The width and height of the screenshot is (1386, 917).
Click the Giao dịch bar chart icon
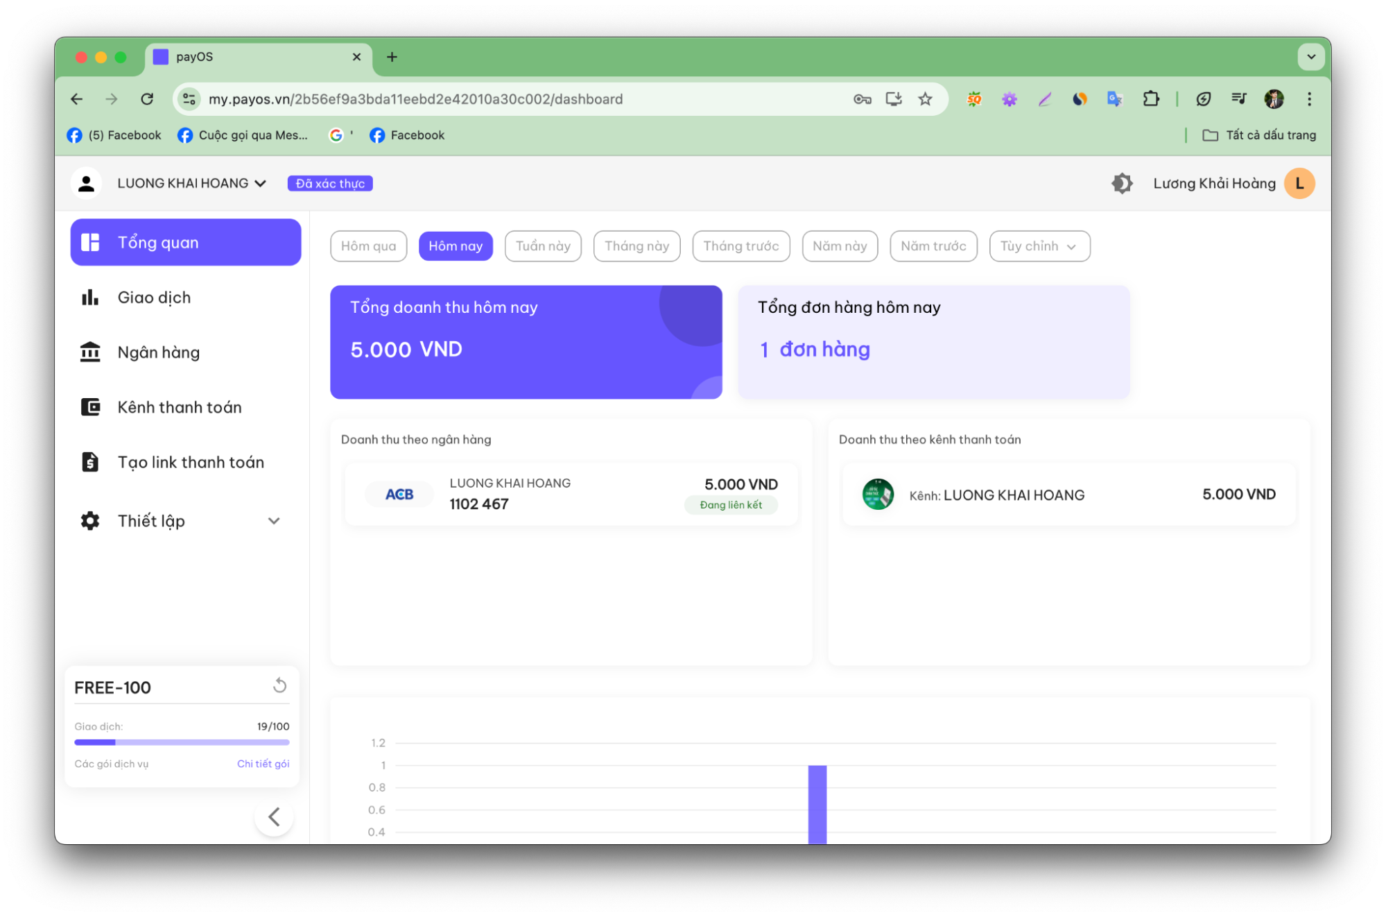coord(90,298)
